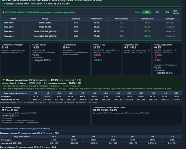Screen dimensions: 186x149
Task: Click the Гости: набрано 42 summary line
Action: point(28,147)
